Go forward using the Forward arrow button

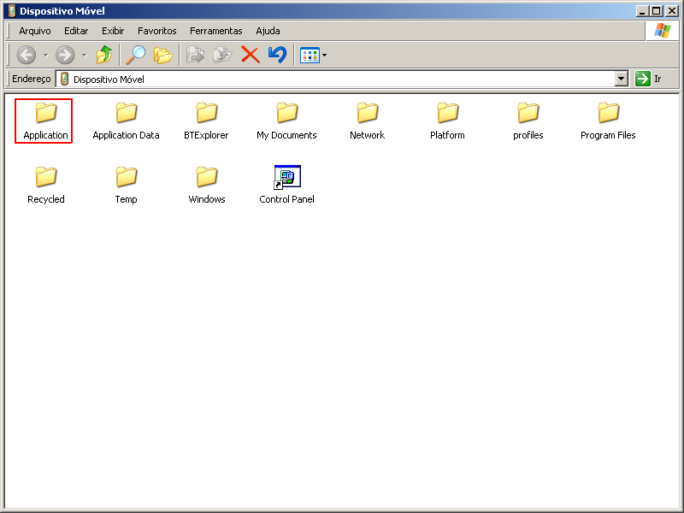click(65, 55)
